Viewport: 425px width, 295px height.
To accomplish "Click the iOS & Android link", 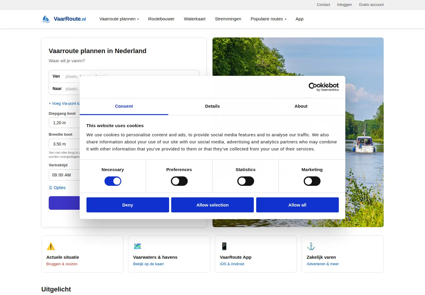I will (x=232, y=264).
